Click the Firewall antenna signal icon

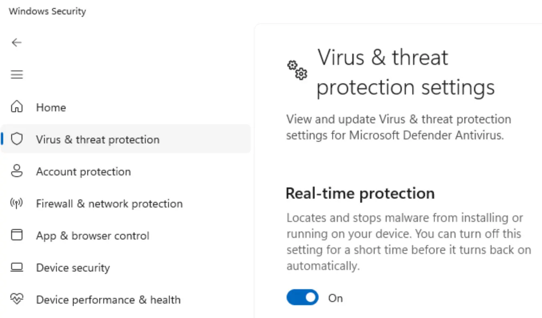(x=17, y=203)
